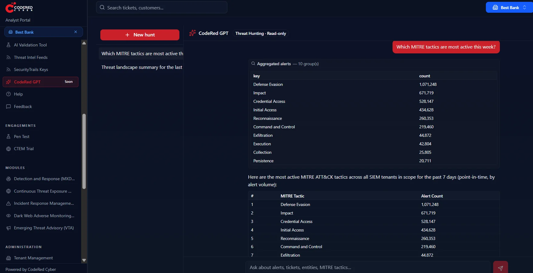Open the 'Which MITRE tactics' hunt conversation
Viewport: 533px width, 273px height.
tap(141, 53)
